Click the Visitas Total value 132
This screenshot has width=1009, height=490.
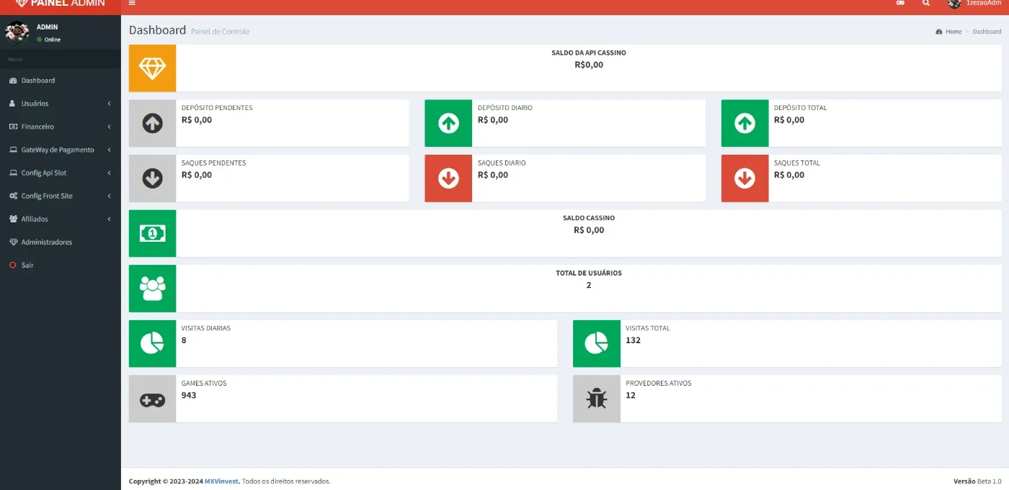[633, 340]
